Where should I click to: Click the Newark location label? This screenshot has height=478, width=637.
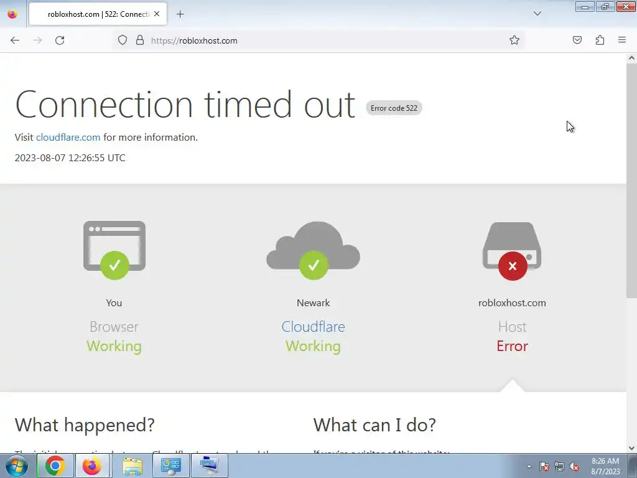pyautogui.click(x=314, y=303)
